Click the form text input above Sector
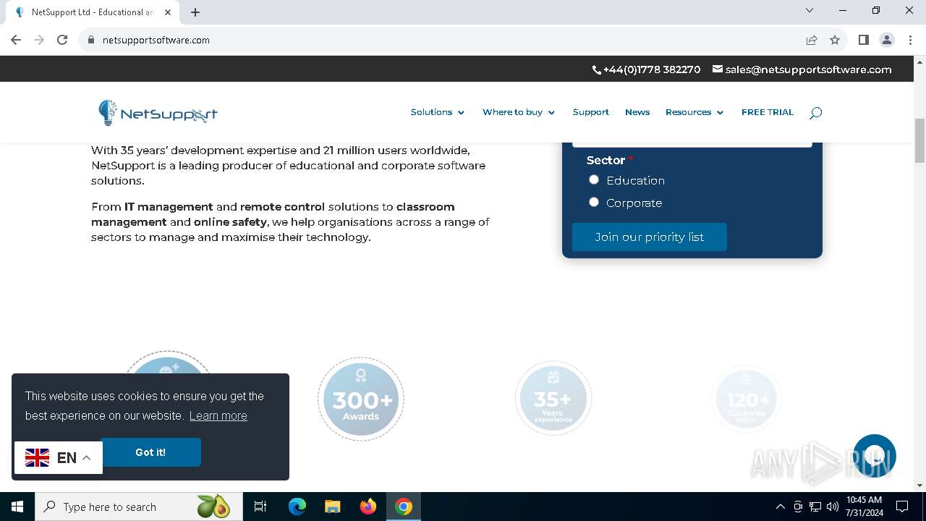This screenshot has width=926, height=521. (692, 145)
